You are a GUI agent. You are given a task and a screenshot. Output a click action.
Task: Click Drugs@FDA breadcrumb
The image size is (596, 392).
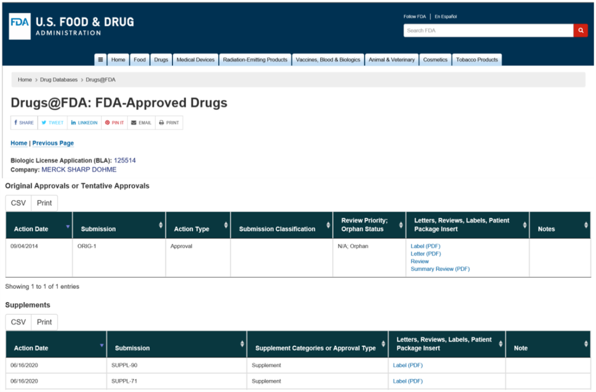[x=101, y=80]
